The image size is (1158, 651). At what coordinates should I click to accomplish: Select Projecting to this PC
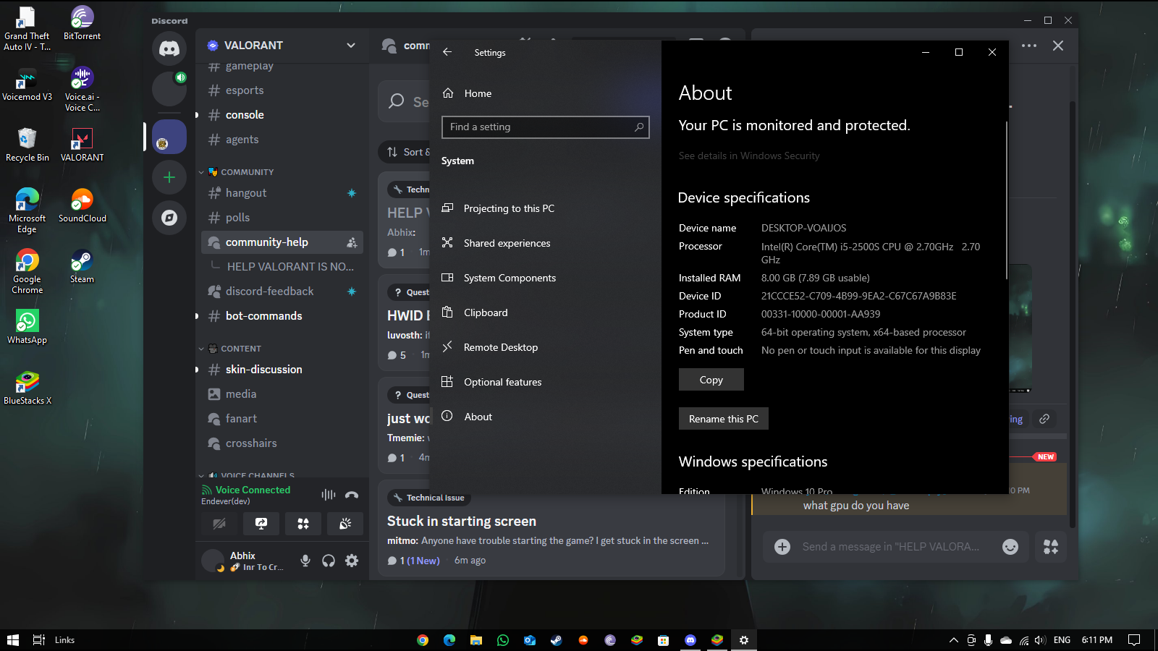tap(509, 208)
